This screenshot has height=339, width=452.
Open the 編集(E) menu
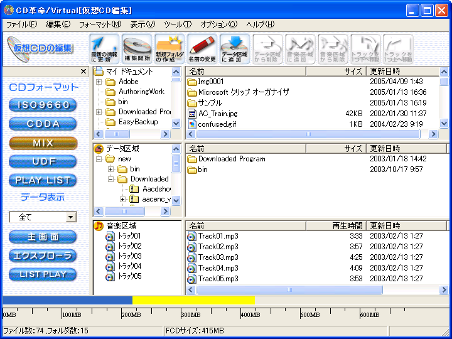coord(58,24)
